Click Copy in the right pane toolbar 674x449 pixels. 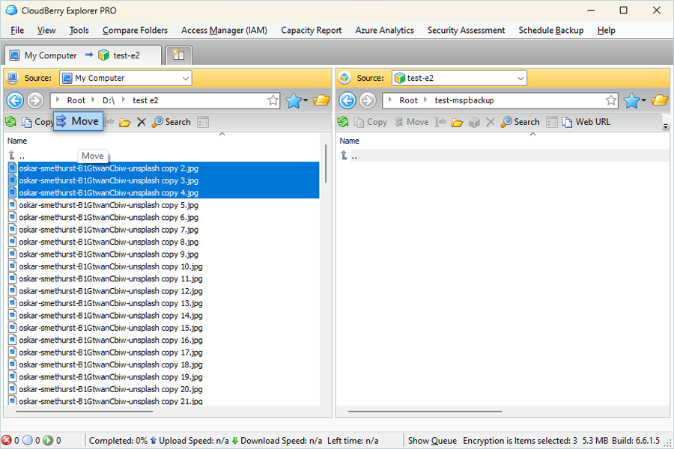click(371, 122)
